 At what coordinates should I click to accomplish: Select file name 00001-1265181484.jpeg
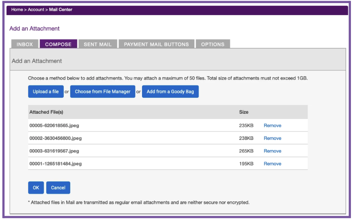pyautogui.click(x=56, y=164)
